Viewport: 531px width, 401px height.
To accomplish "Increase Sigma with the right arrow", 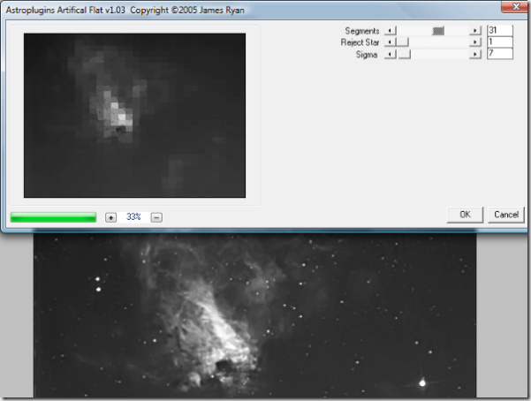I will 475,54.
